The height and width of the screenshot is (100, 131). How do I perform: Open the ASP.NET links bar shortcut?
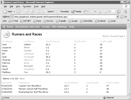click(25, 21)
